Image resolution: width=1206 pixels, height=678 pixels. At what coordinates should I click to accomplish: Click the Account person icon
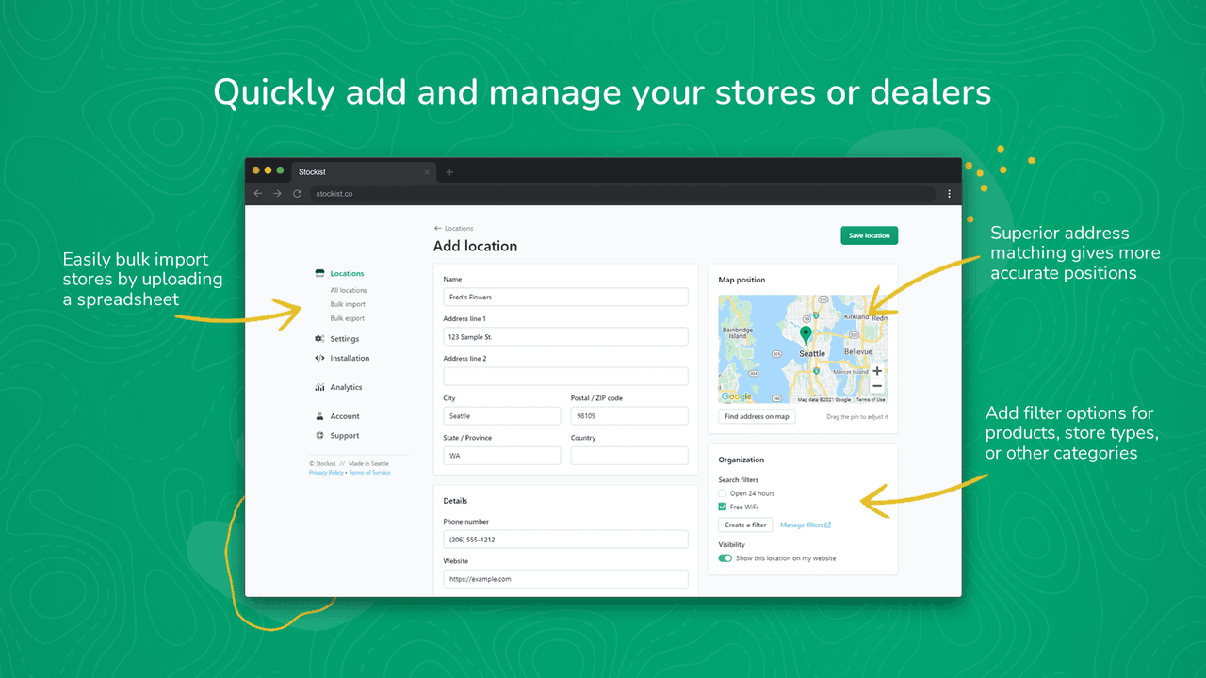320,416
